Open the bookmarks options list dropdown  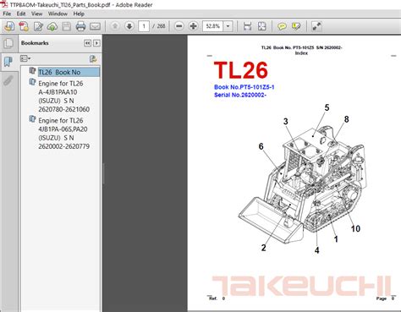(x=25, y=58)
